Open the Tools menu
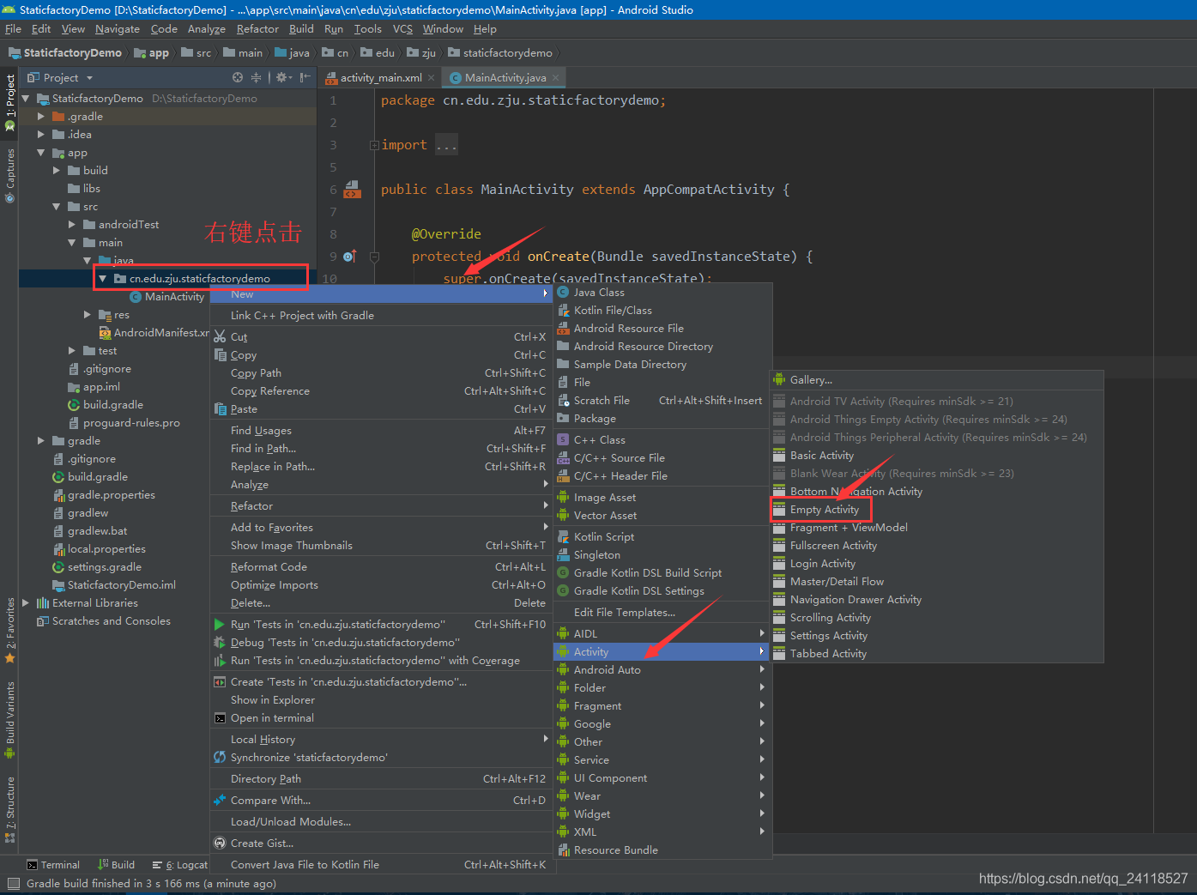The width and height of the screenshot is (1197, 895). [367, 29]
